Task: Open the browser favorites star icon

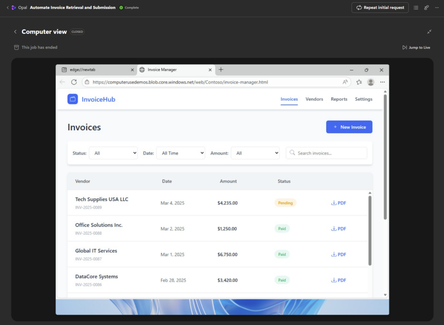Action: point(359,82)
